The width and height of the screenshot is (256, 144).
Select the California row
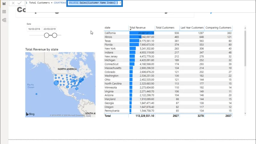(x=168, y=33)
